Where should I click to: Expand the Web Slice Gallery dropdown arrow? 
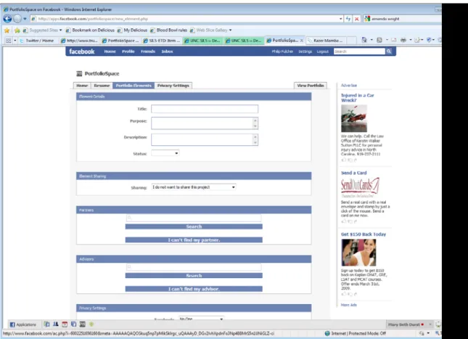(x=231, y=30)
